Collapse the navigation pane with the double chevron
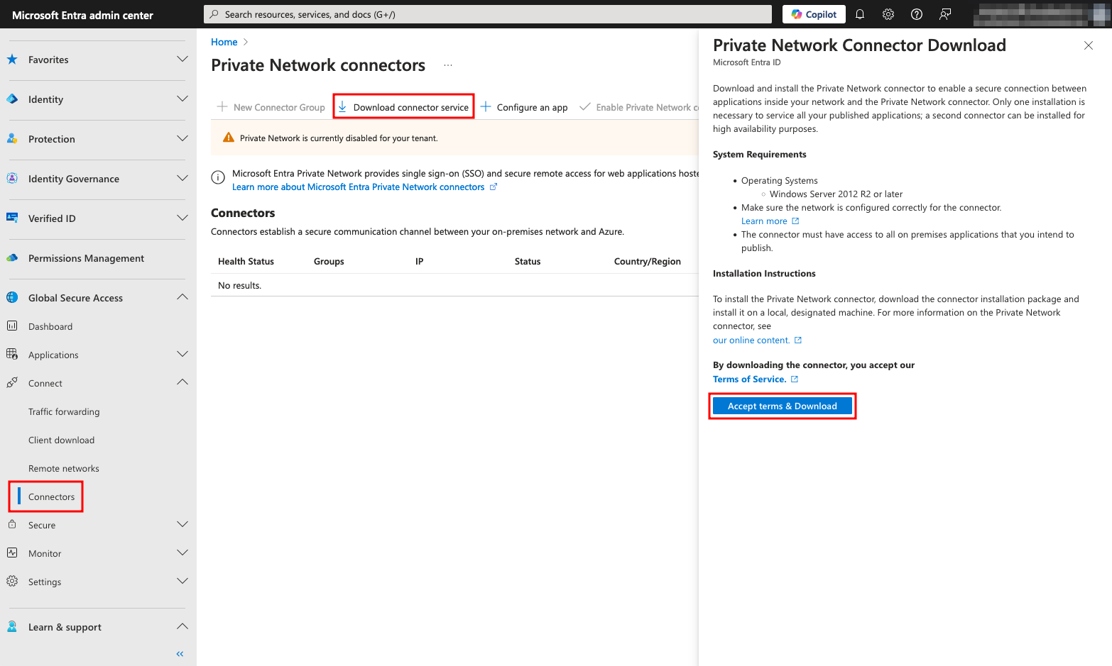 coord(180,653)
